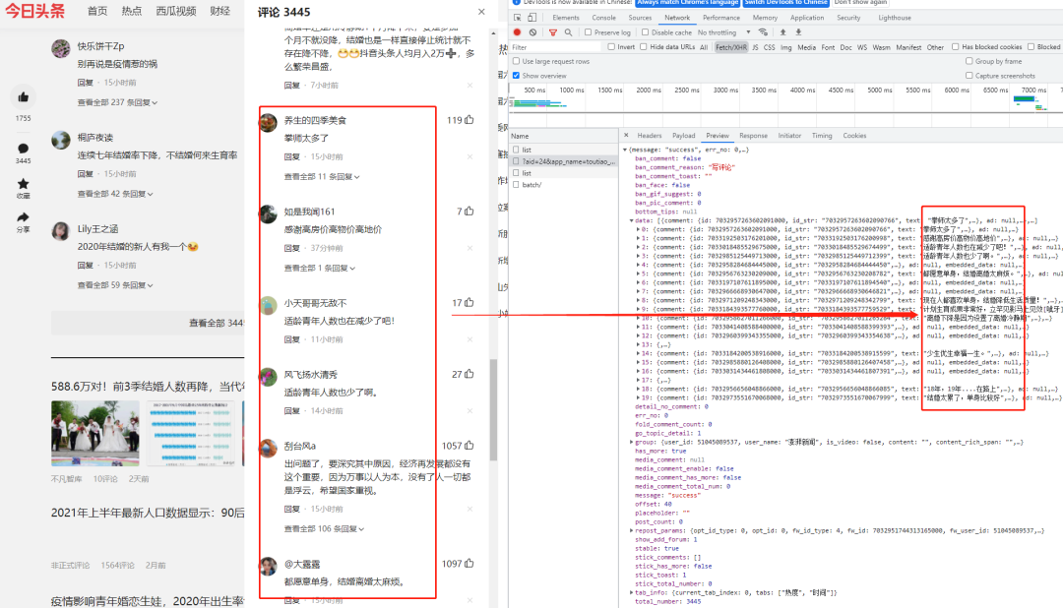Collapse the data array in JSON preview

631,221
